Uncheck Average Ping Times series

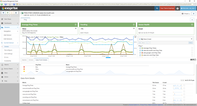[140, 48]
